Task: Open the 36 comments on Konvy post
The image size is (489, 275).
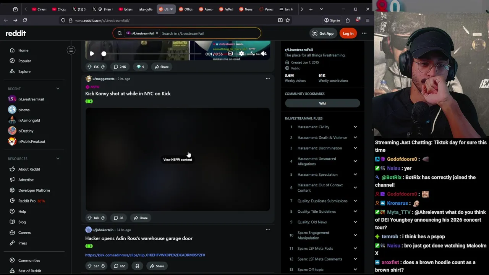Action: click(x=118, y=218)
